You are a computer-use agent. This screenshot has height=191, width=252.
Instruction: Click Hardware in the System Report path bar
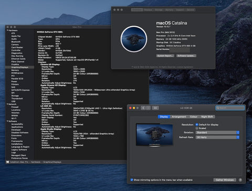36,162
